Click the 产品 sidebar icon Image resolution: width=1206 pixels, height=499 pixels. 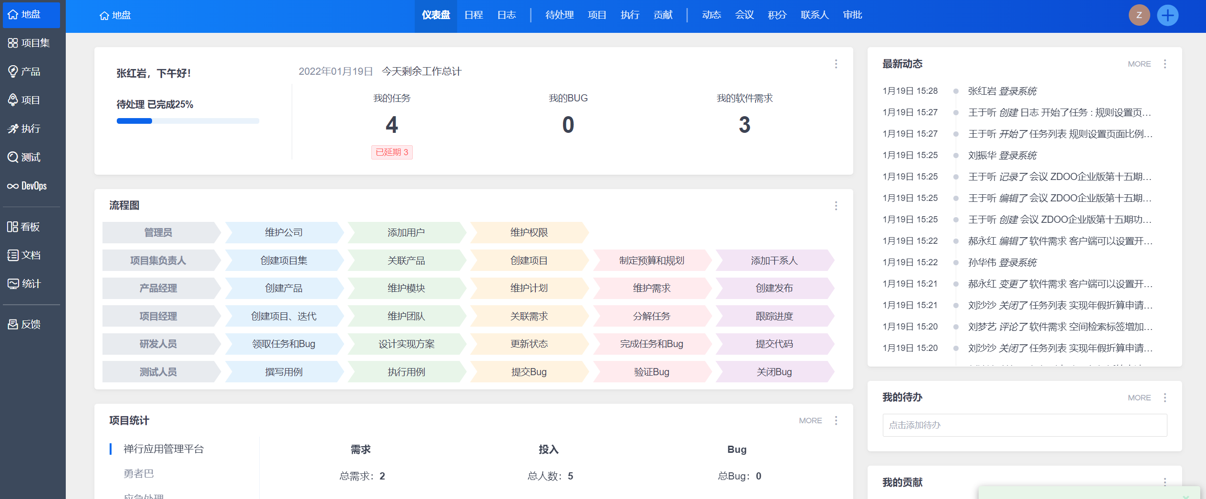pyautogui.click(x=13, y=71)
